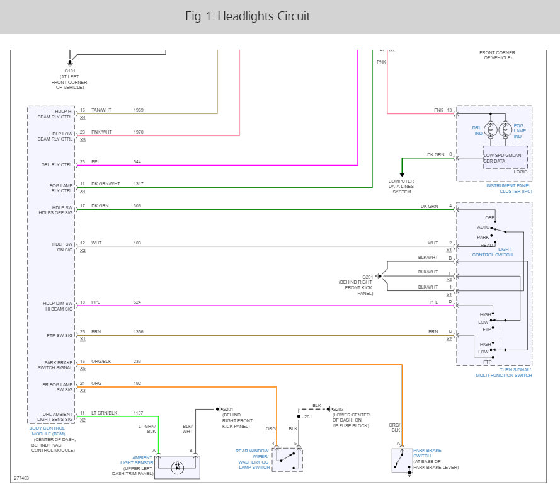The width and height of the screenshot is (560, 494).
Task: Click the G201 splice symbol behind right front kick panel
Action: click(x=379, y=276)
